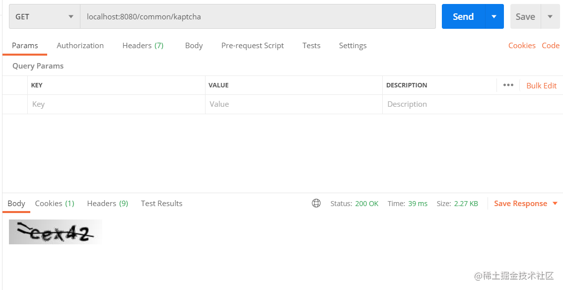Open the Cookies manager
Viewport: 563px width, 290px height.
tap(522, 45)
